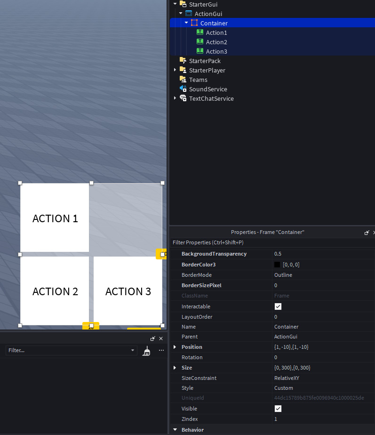Edit the BackgroundTransparency value 0.5

[323, 254]
